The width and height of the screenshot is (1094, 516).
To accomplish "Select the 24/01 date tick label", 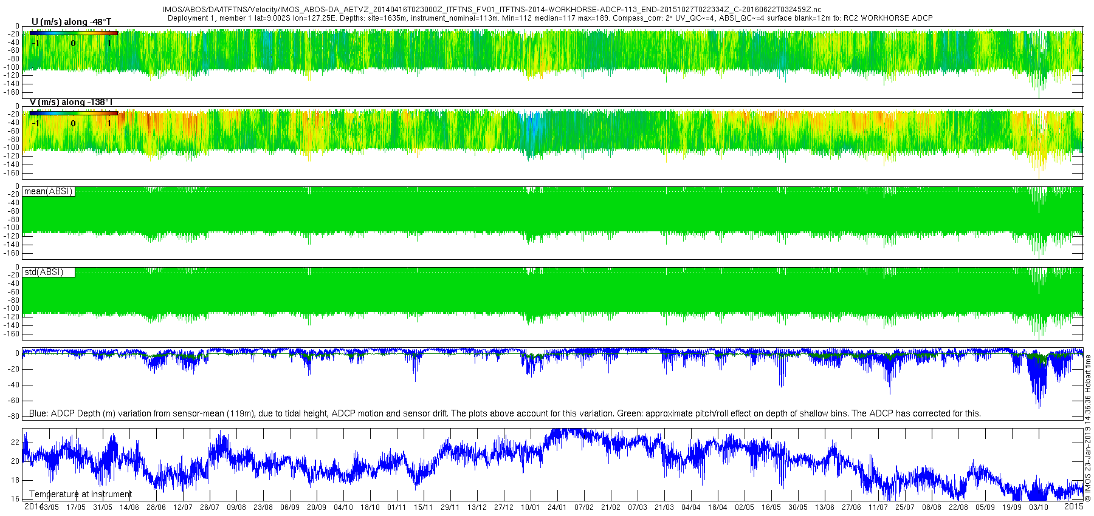I will (x=557, y=507).
